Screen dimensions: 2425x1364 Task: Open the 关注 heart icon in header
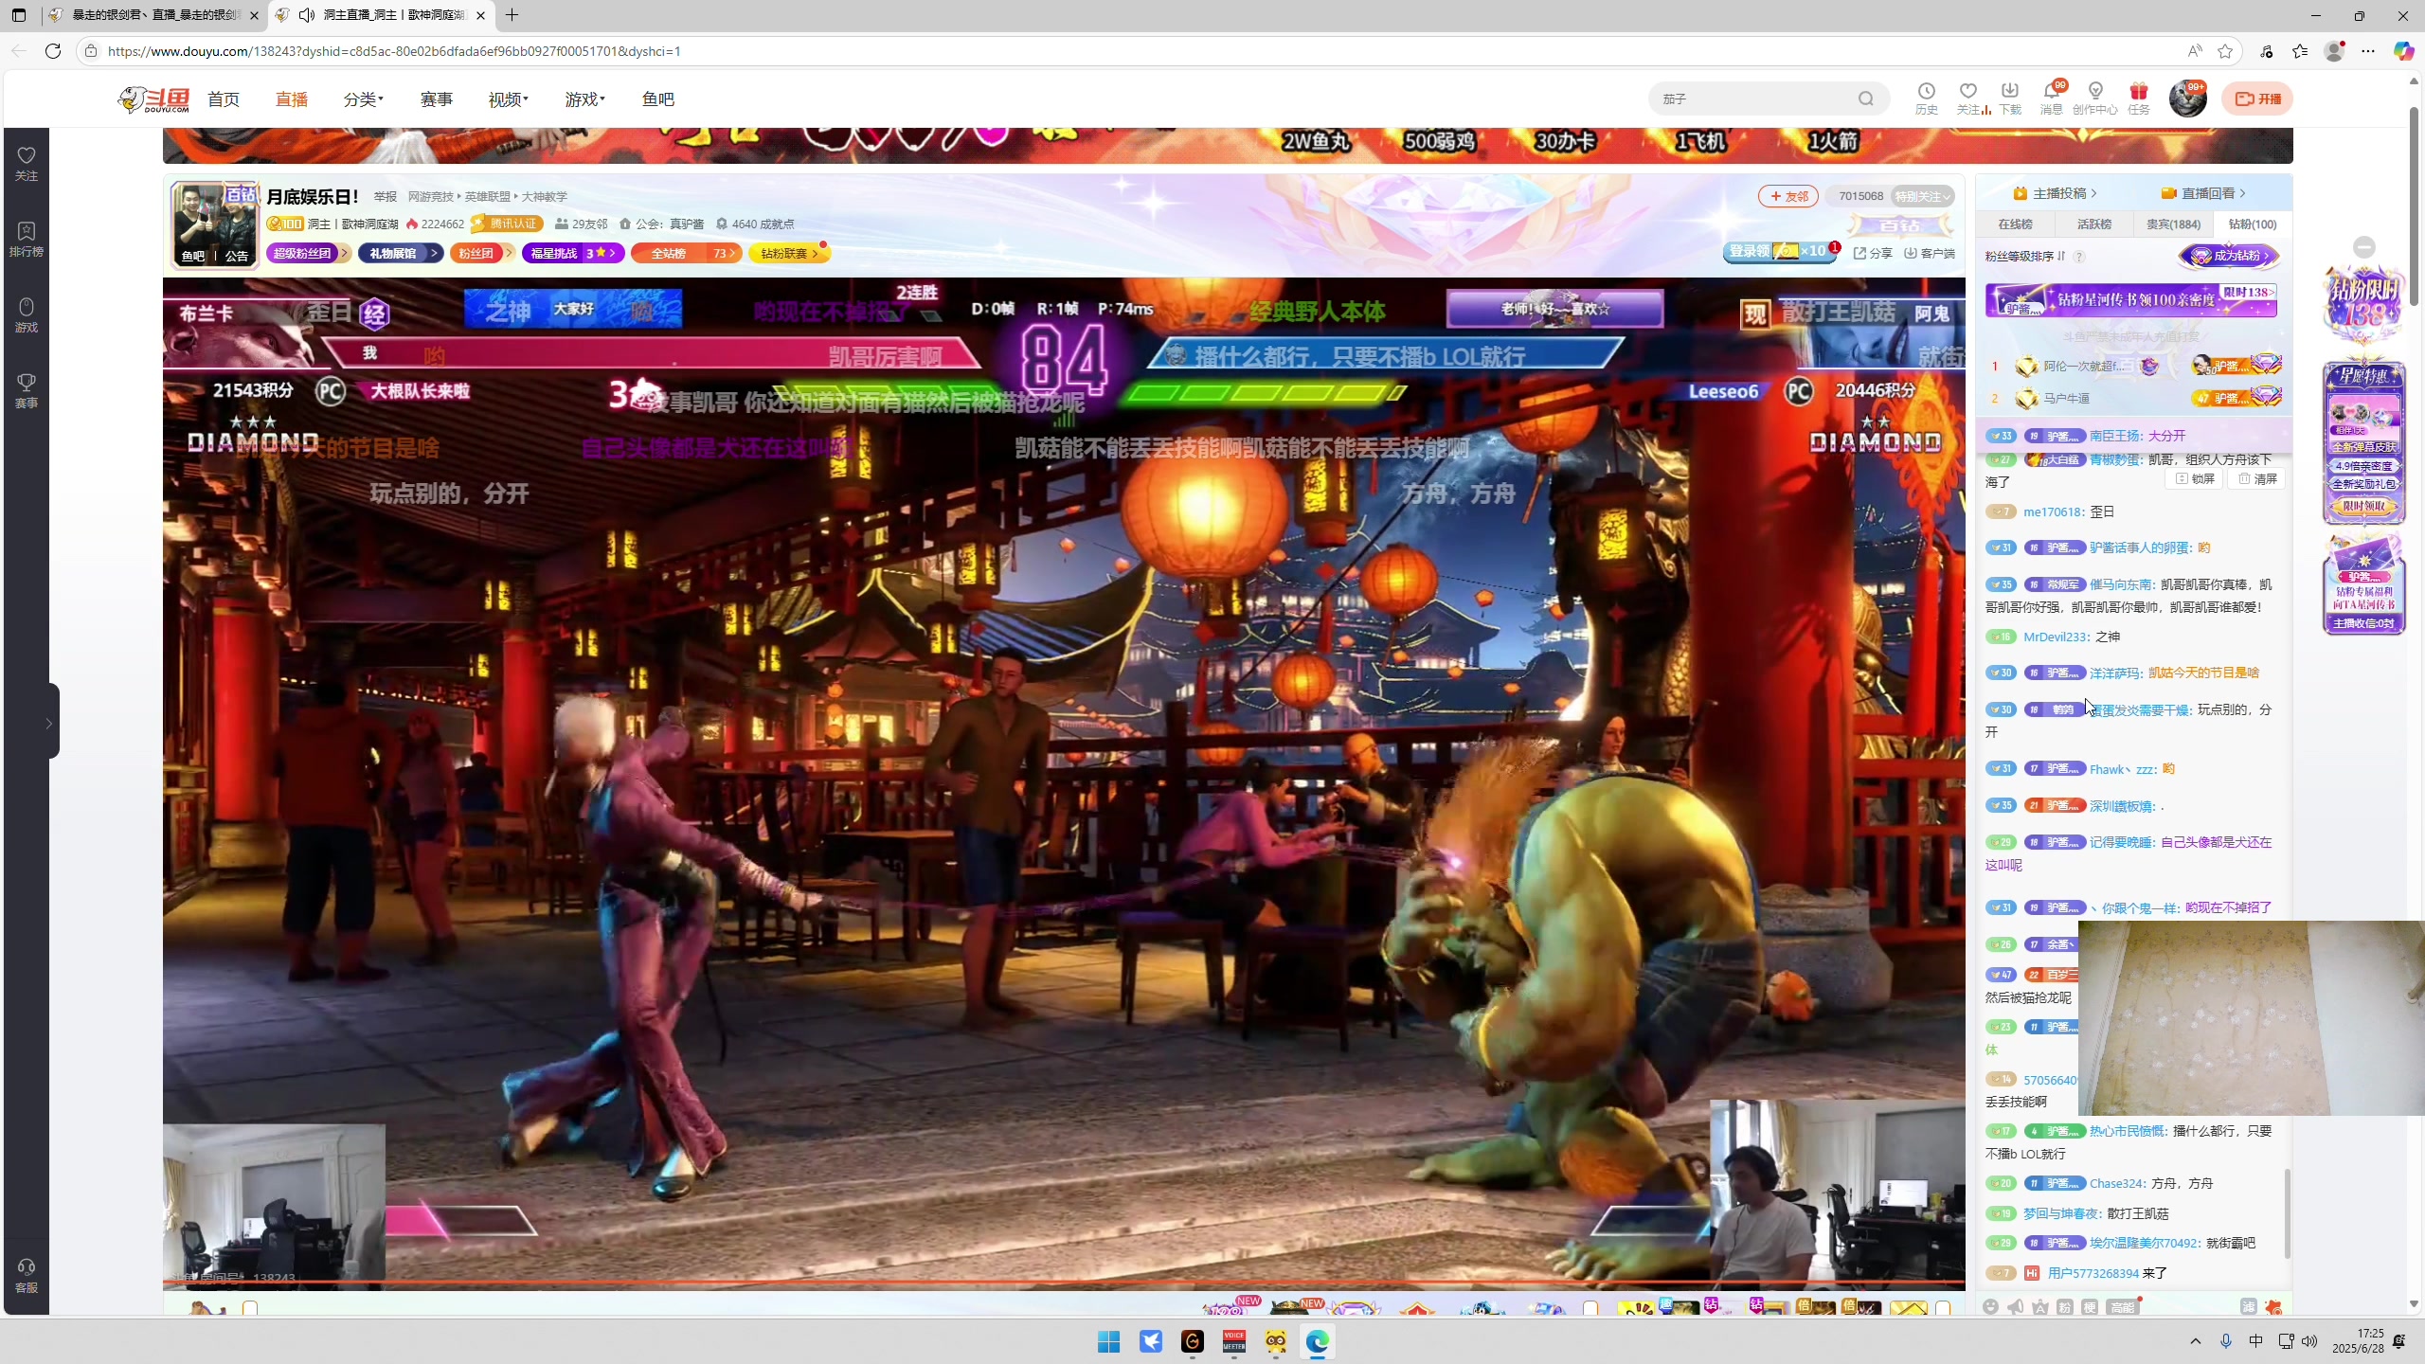[x=1968, y=98]
